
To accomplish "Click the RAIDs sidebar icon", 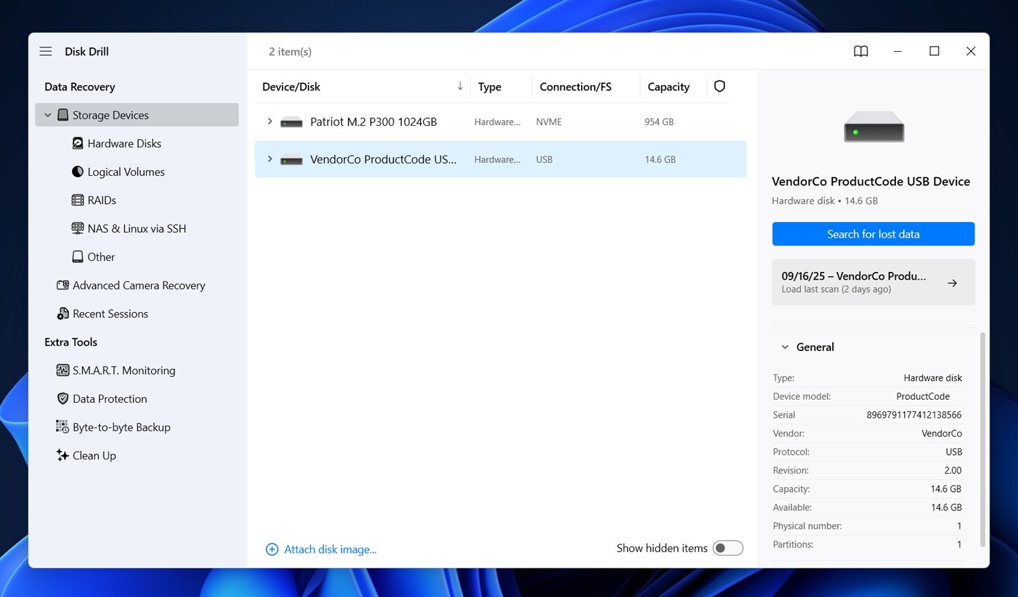I will click(x=77, y=201).
